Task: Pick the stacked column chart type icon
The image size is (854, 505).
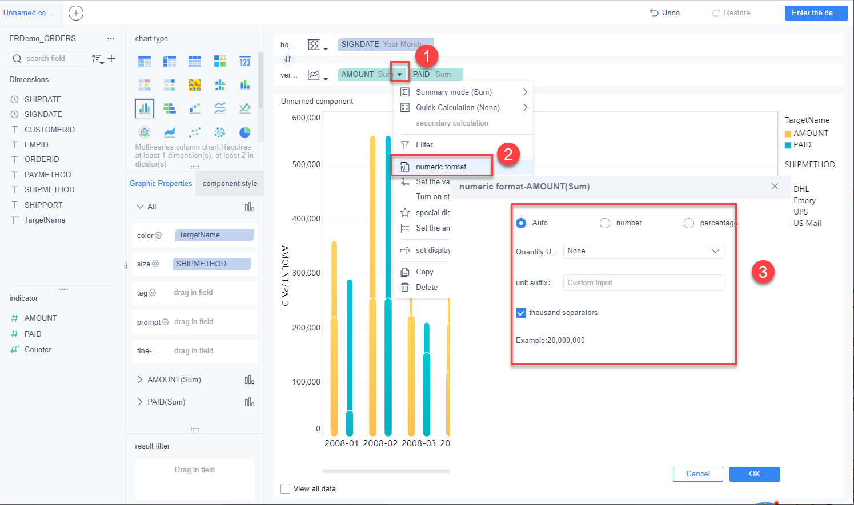Action: click(x=245, y=85)
